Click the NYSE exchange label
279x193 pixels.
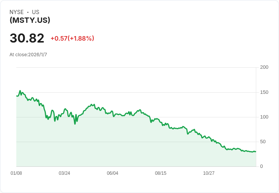click(x=17, y=12)
